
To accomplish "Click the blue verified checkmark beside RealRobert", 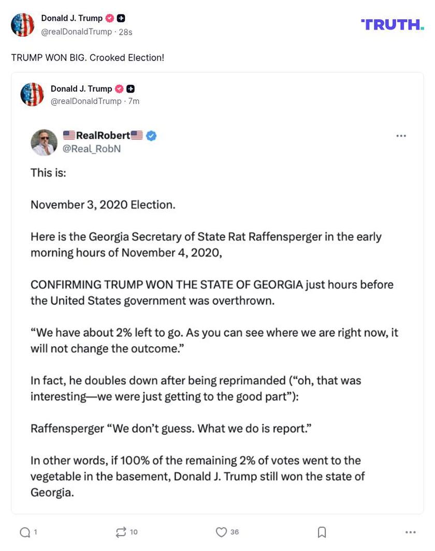I will coord(151,136).
